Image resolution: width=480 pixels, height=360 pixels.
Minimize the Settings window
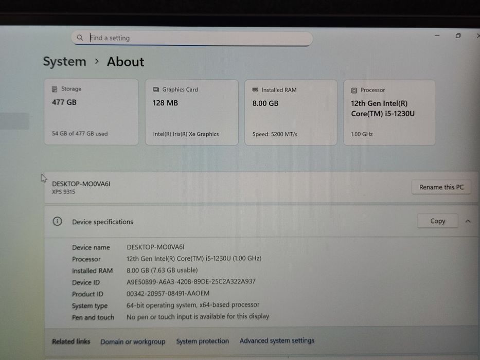437,35
